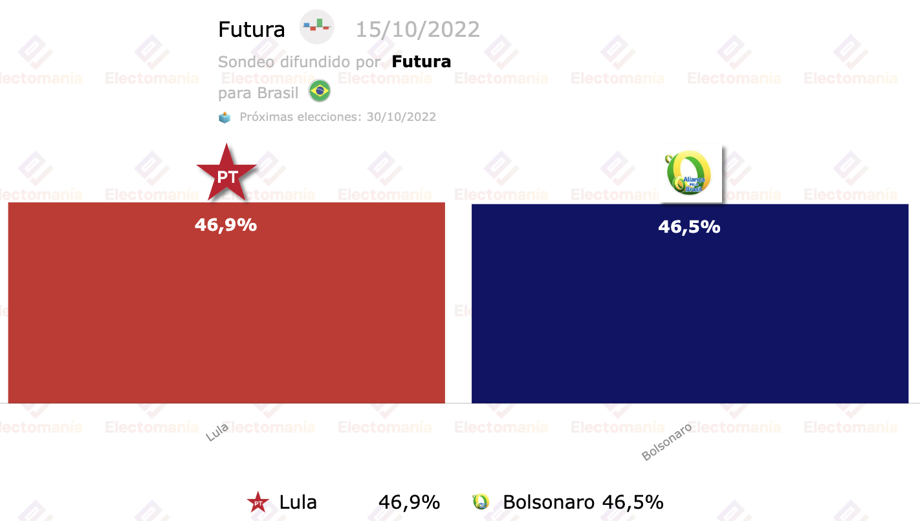Click the Futura pollster chart icon
Screen dimensions: 920x521
pyautogui.click(x=317, y=27)
